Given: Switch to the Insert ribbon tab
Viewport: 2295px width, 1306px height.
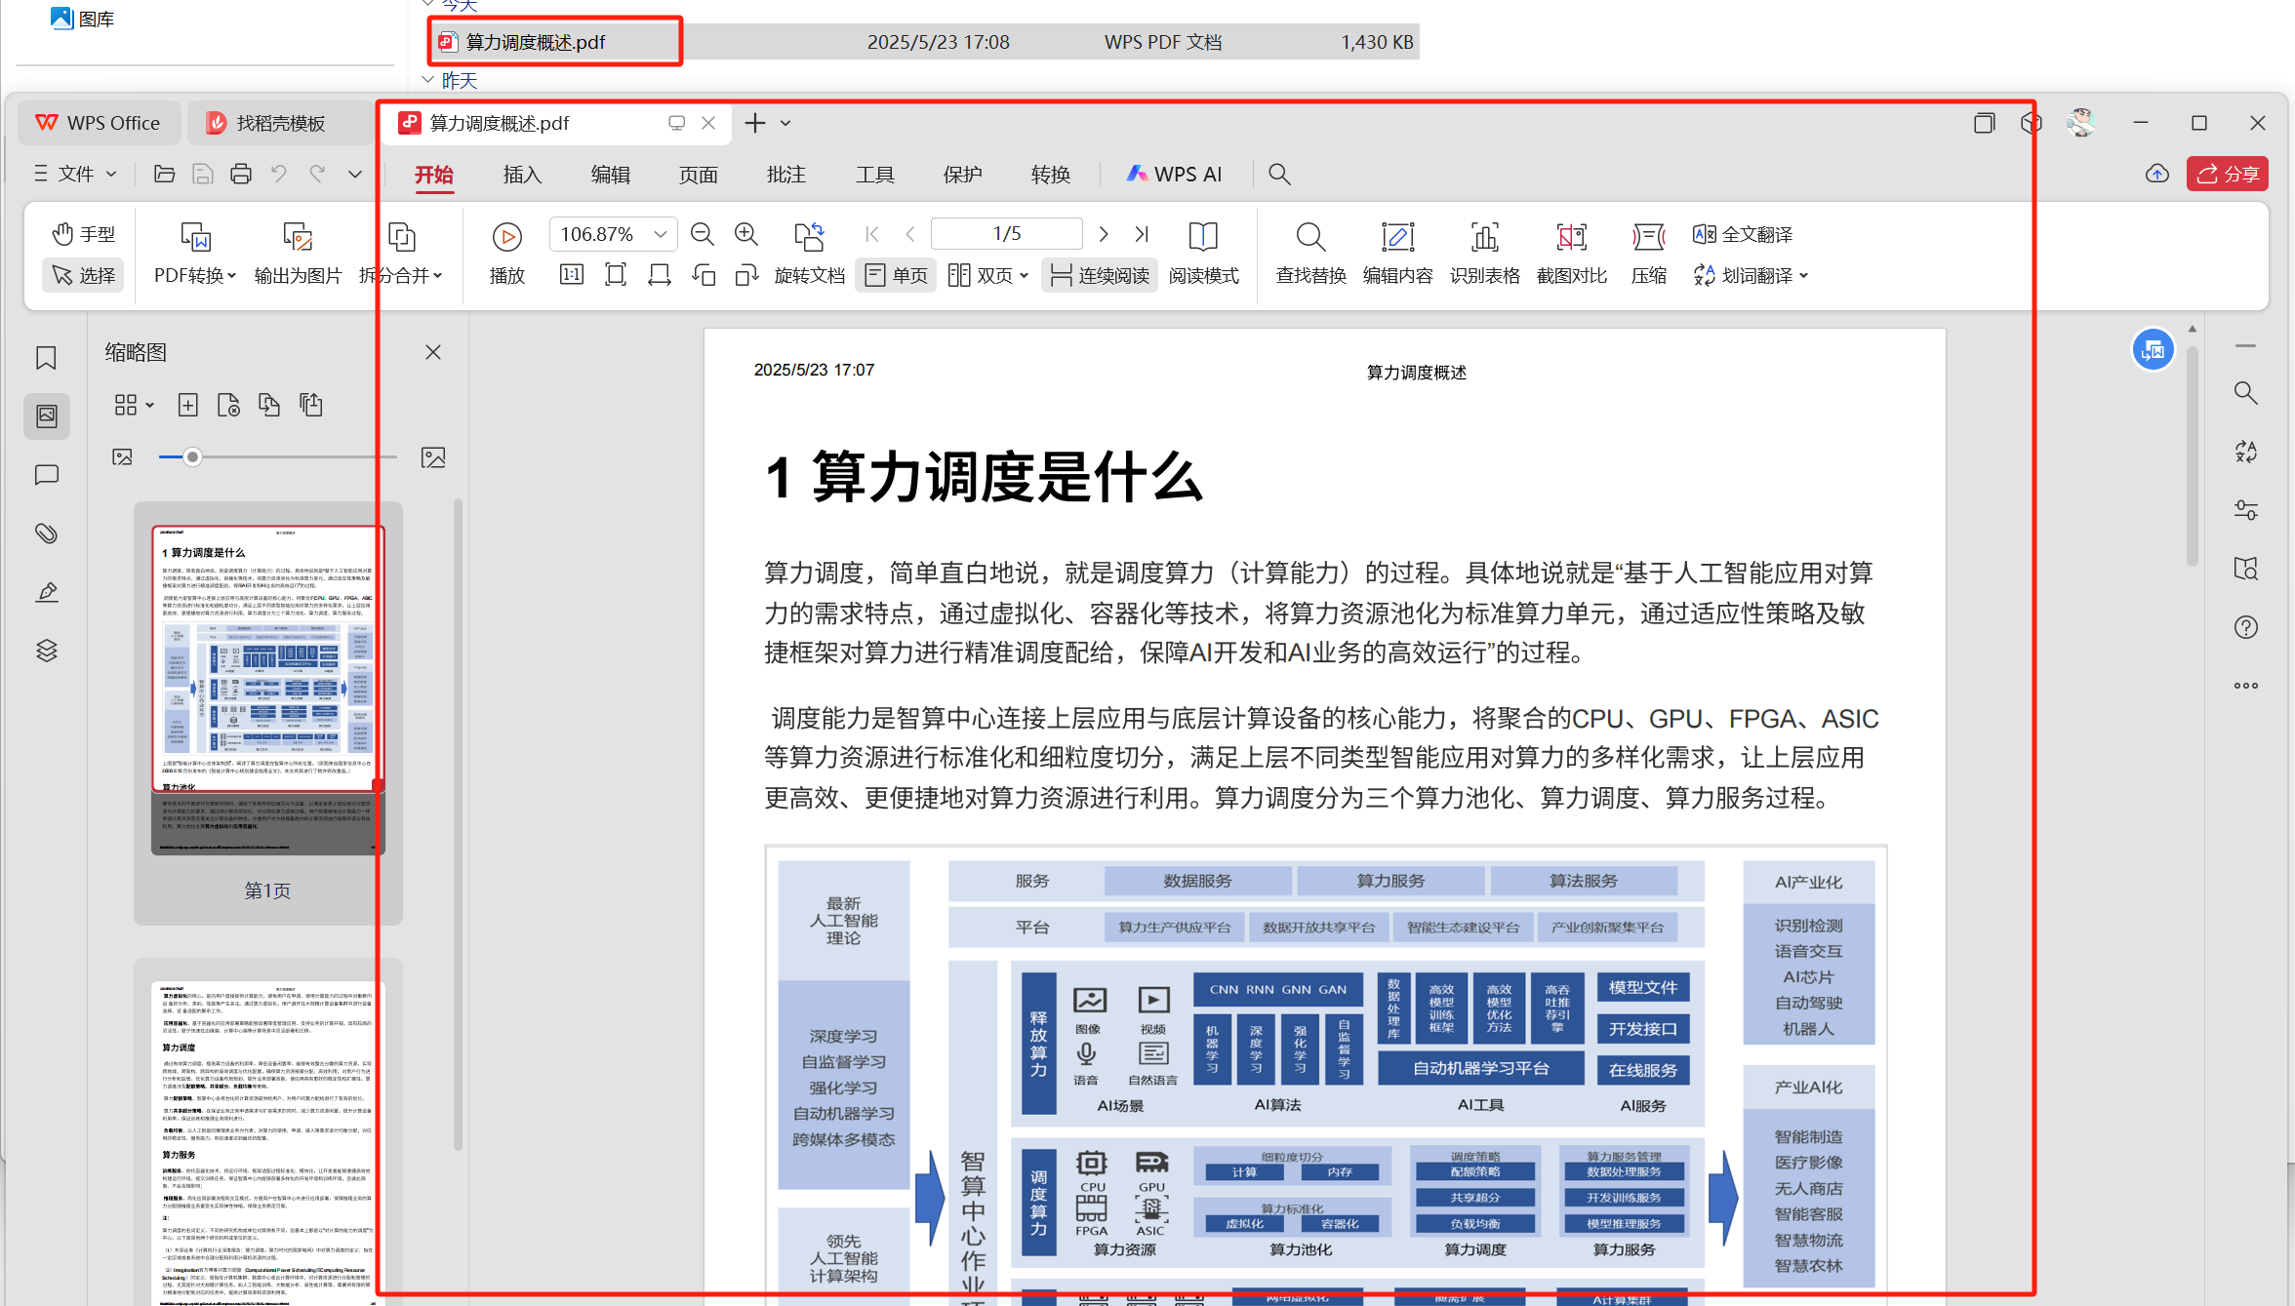Looking at the screenshot, I should [522, 175].
